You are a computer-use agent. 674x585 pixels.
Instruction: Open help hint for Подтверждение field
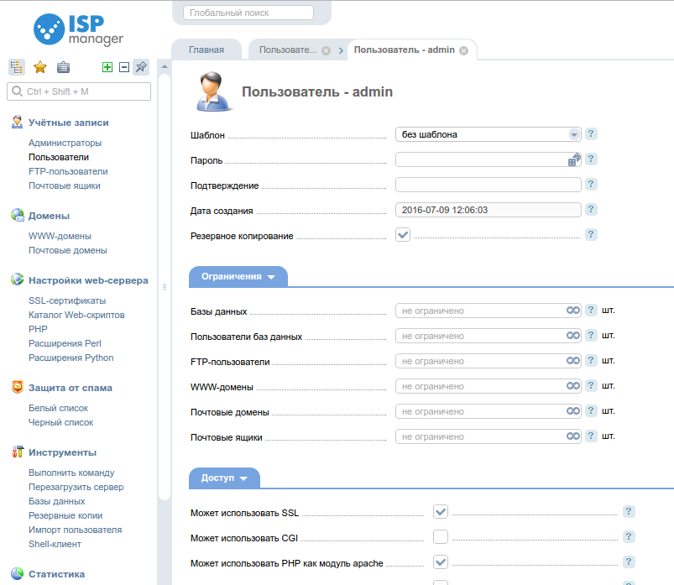click(x=591, y=185)
